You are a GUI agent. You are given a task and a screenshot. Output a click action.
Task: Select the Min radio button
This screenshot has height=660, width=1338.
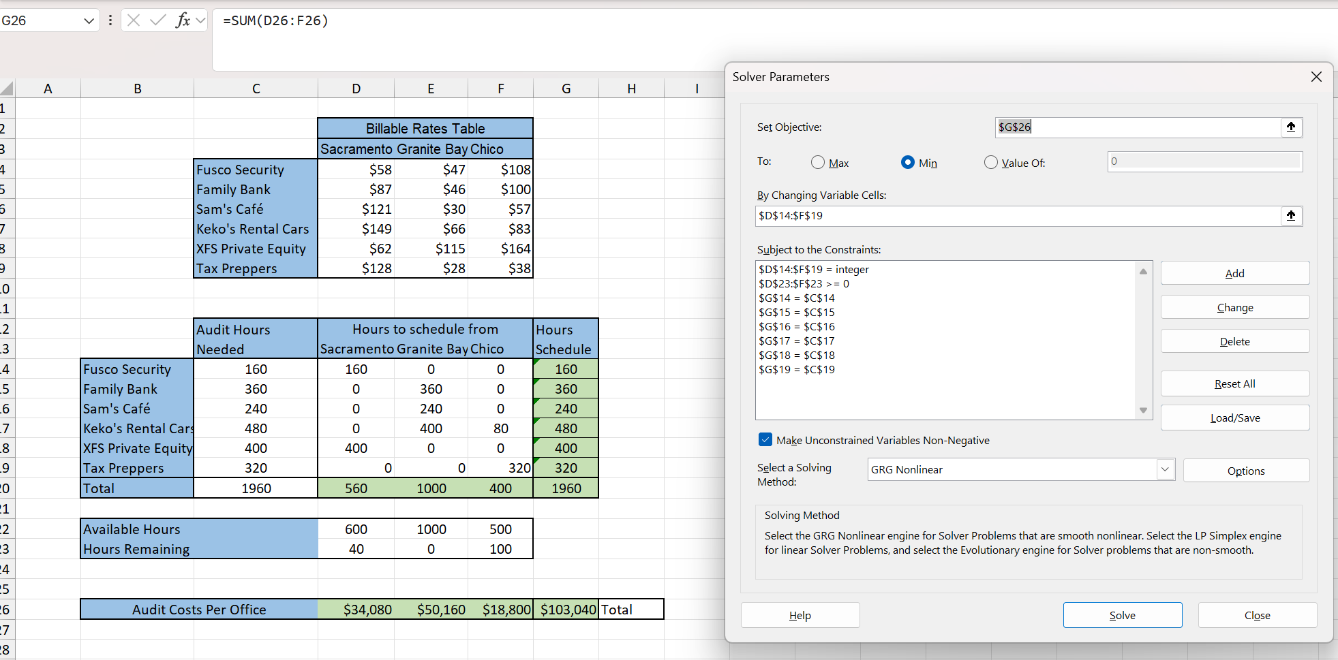908,162
